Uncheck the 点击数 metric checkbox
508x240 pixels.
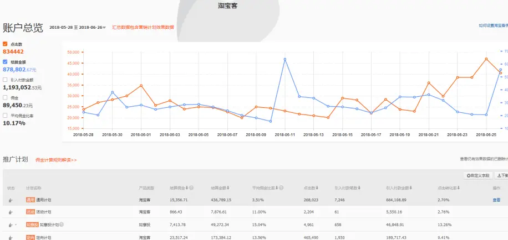6,44
